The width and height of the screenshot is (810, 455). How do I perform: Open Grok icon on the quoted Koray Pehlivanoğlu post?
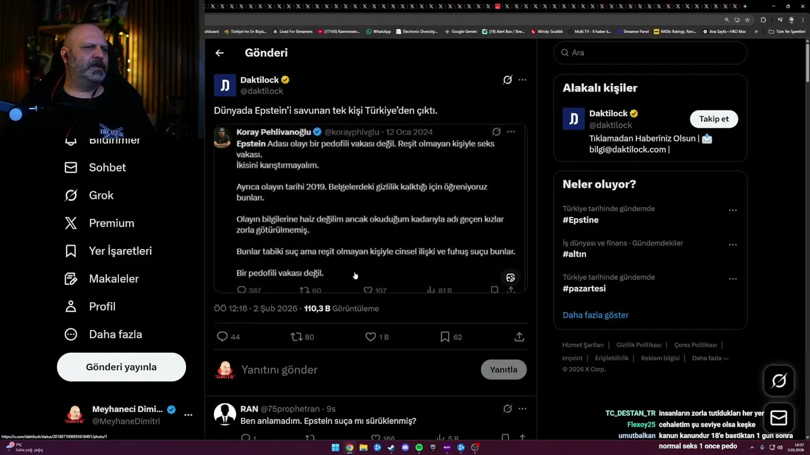497,131
